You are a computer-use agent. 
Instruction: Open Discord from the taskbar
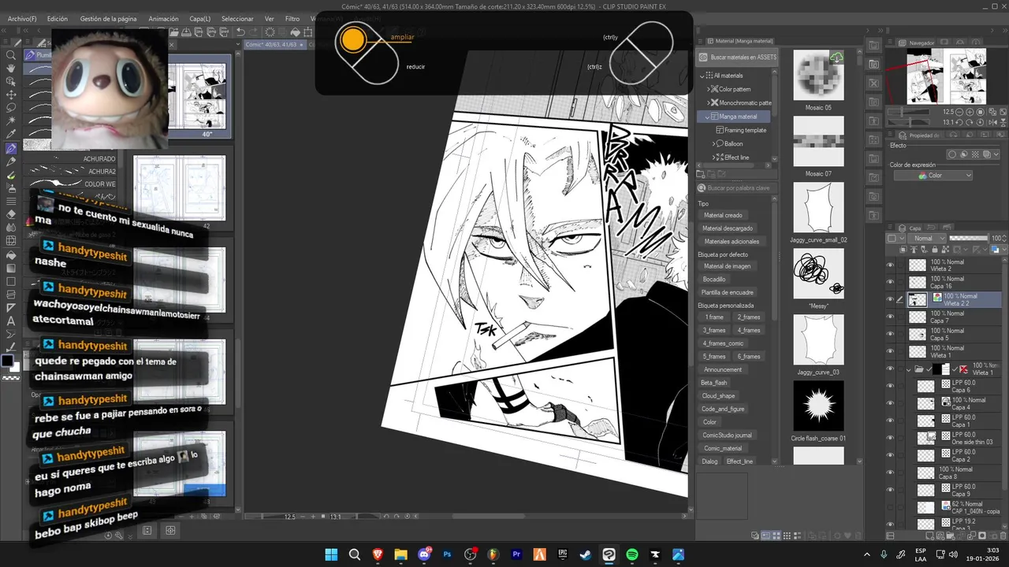424,554
